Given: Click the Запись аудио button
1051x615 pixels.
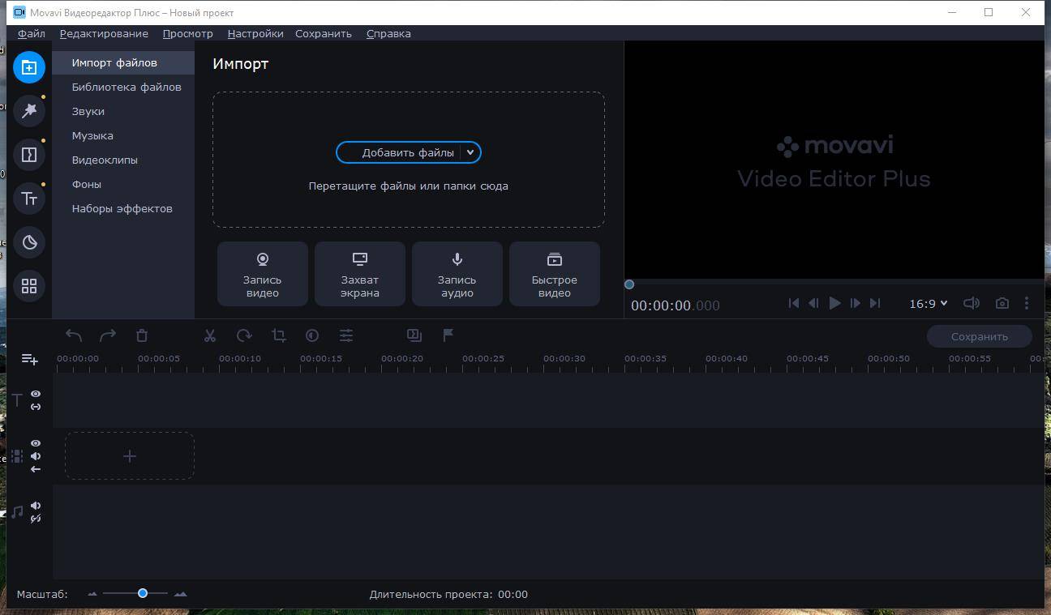Looking at the screenshot, I should [457, 274].
